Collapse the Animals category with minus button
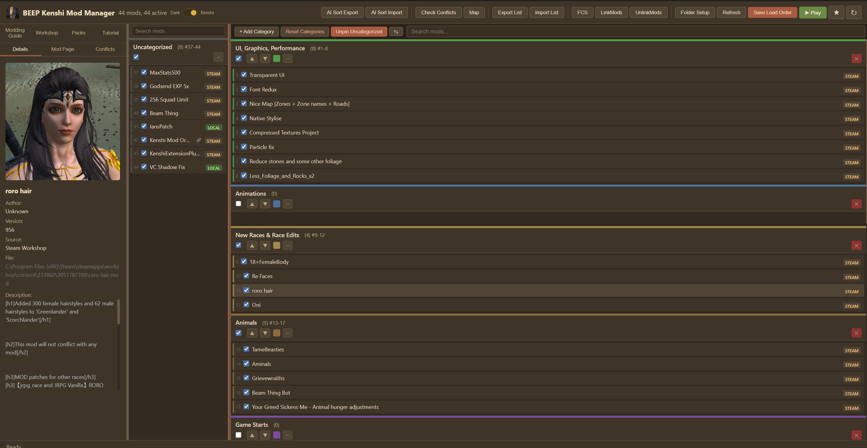The image size is (867, 448). click(287, 333)
